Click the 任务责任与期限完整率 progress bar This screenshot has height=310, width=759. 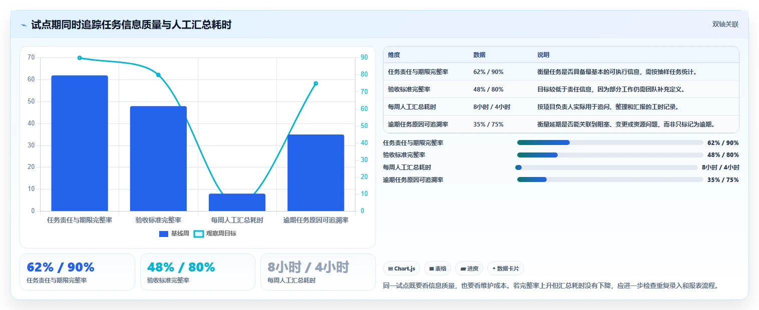coord(610,142)
